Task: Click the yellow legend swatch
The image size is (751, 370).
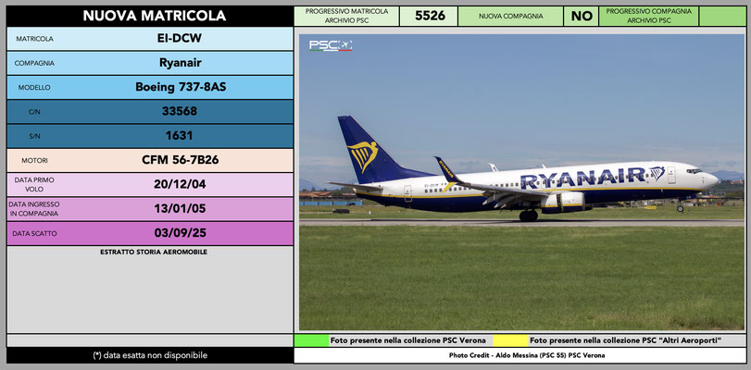Action: [510, 340]
